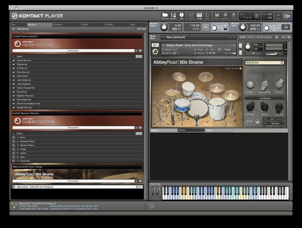Toggle Select by MIDI switch
302x228 pixels.
240,68
